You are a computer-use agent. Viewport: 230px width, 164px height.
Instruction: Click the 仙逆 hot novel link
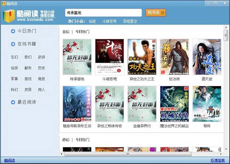pyautogui.click(x=92, y=21)
